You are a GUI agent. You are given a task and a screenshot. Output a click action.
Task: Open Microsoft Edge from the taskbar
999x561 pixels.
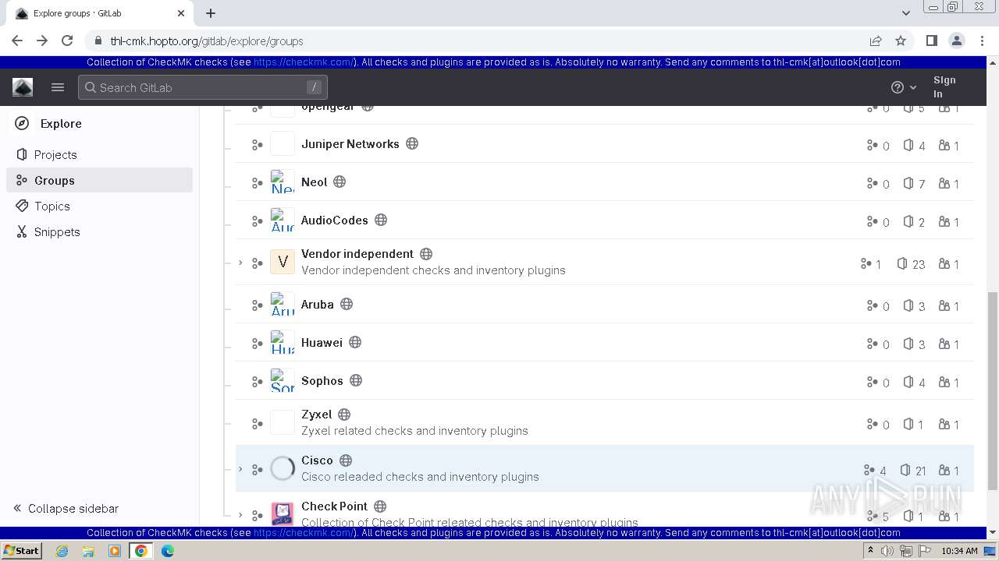coord(168,551)
